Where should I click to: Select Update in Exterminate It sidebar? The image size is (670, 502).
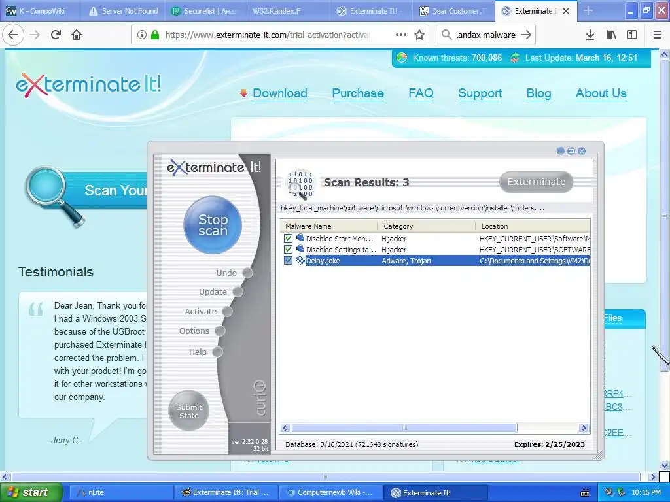click(x=220, y=292)
